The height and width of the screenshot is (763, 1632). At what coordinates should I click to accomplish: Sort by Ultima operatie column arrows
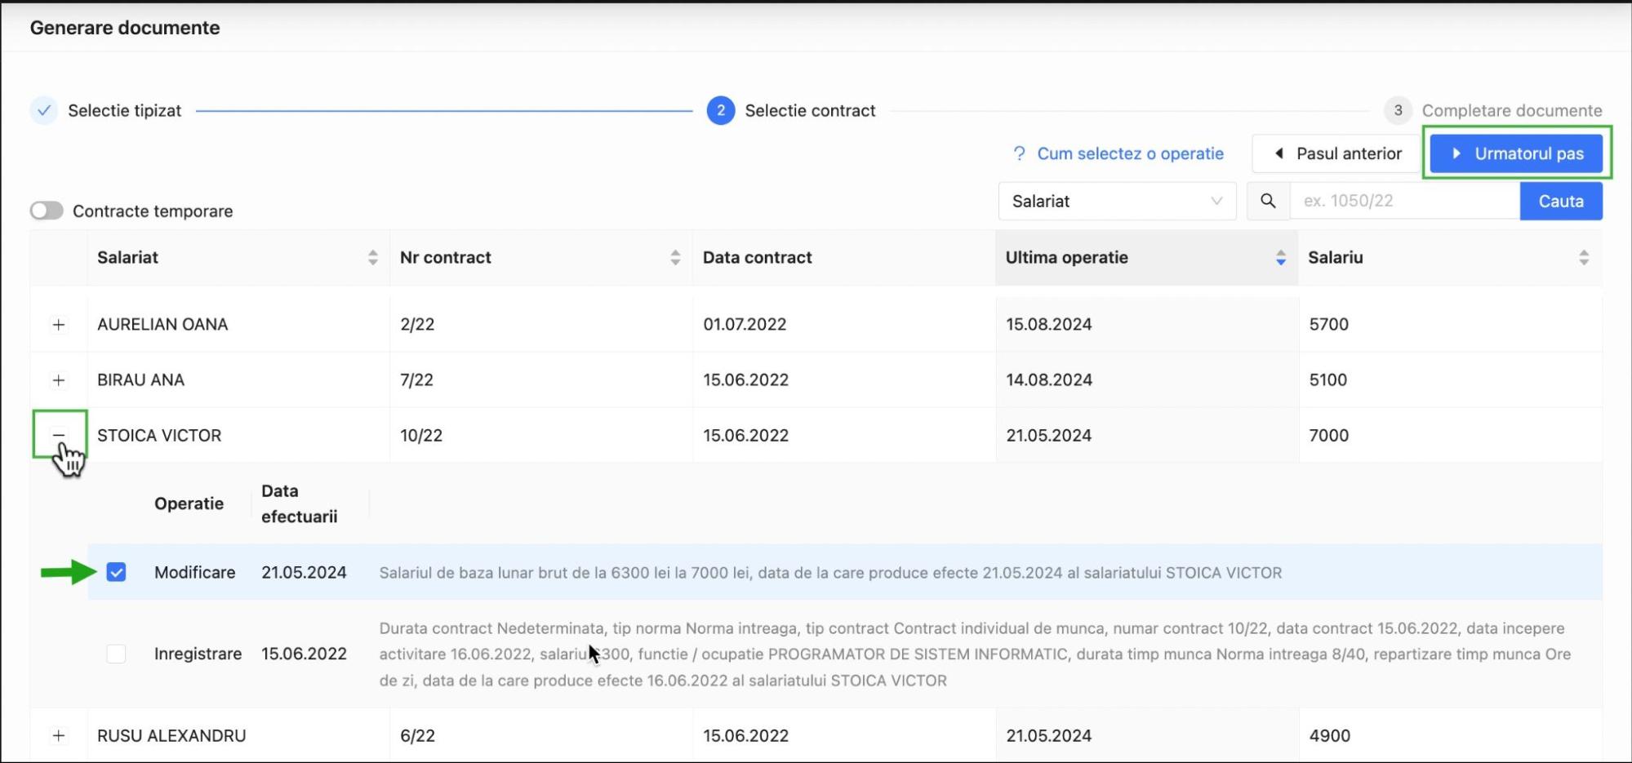[x=1280, y=258]
